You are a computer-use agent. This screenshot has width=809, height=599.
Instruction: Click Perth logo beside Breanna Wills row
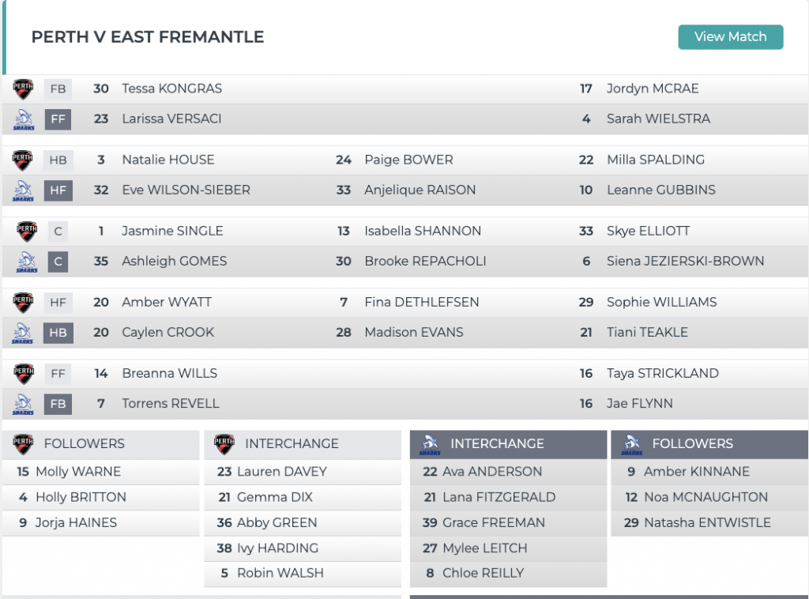23,374
